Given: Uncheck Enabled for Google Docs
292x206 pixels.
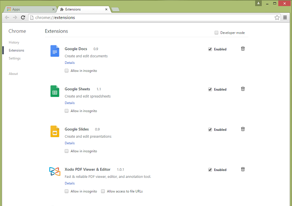Looking at the screenshot, I should 210,49.
